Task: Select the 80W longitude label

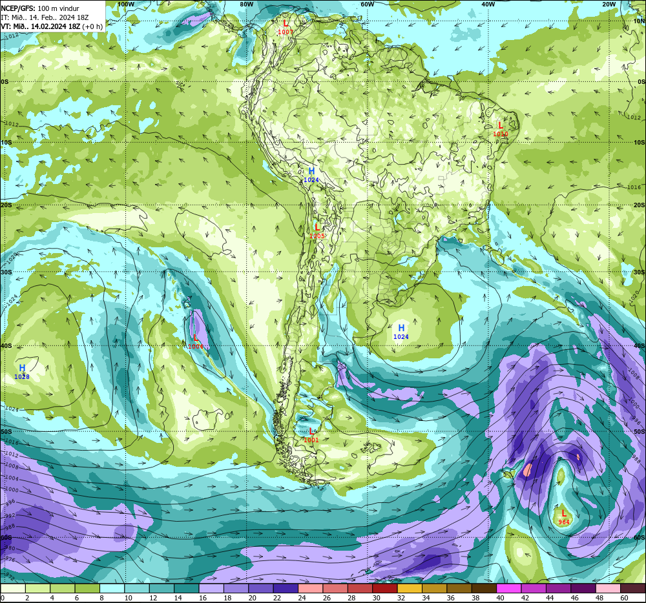Action: [x=246, y=4]
